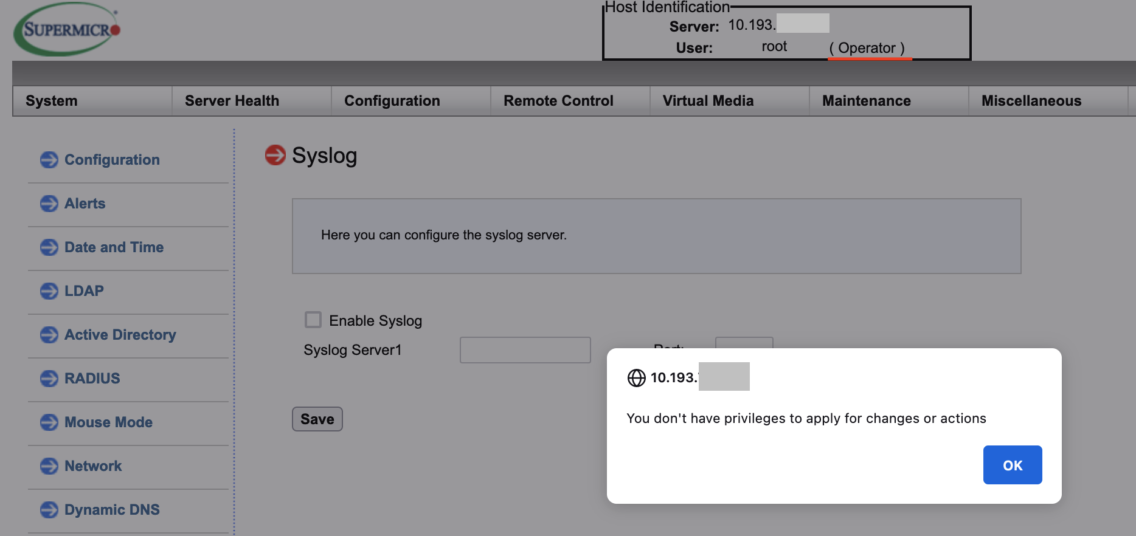1136x536 pixels.
Task: Focus the Syslog Server1 address field
Action: (x=525, y=350)
